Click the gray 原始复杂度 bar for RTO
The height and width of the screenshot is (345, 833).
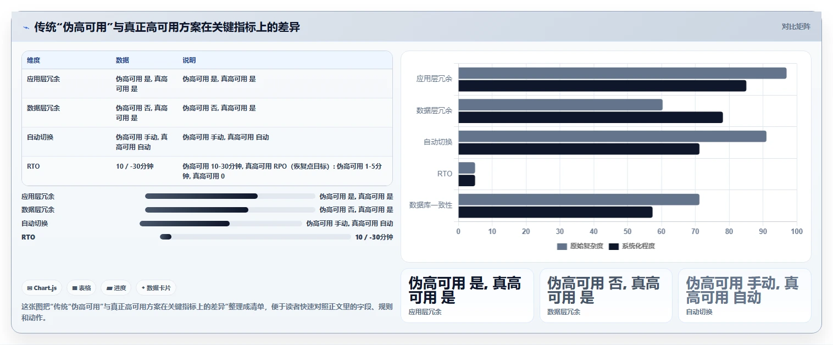467,168
